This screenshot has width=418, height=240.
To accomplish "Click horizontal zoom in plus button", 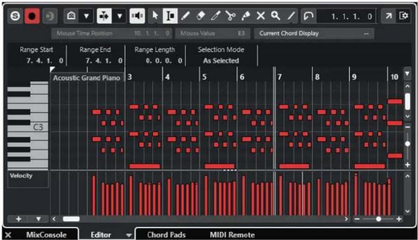I will point(399,219).
